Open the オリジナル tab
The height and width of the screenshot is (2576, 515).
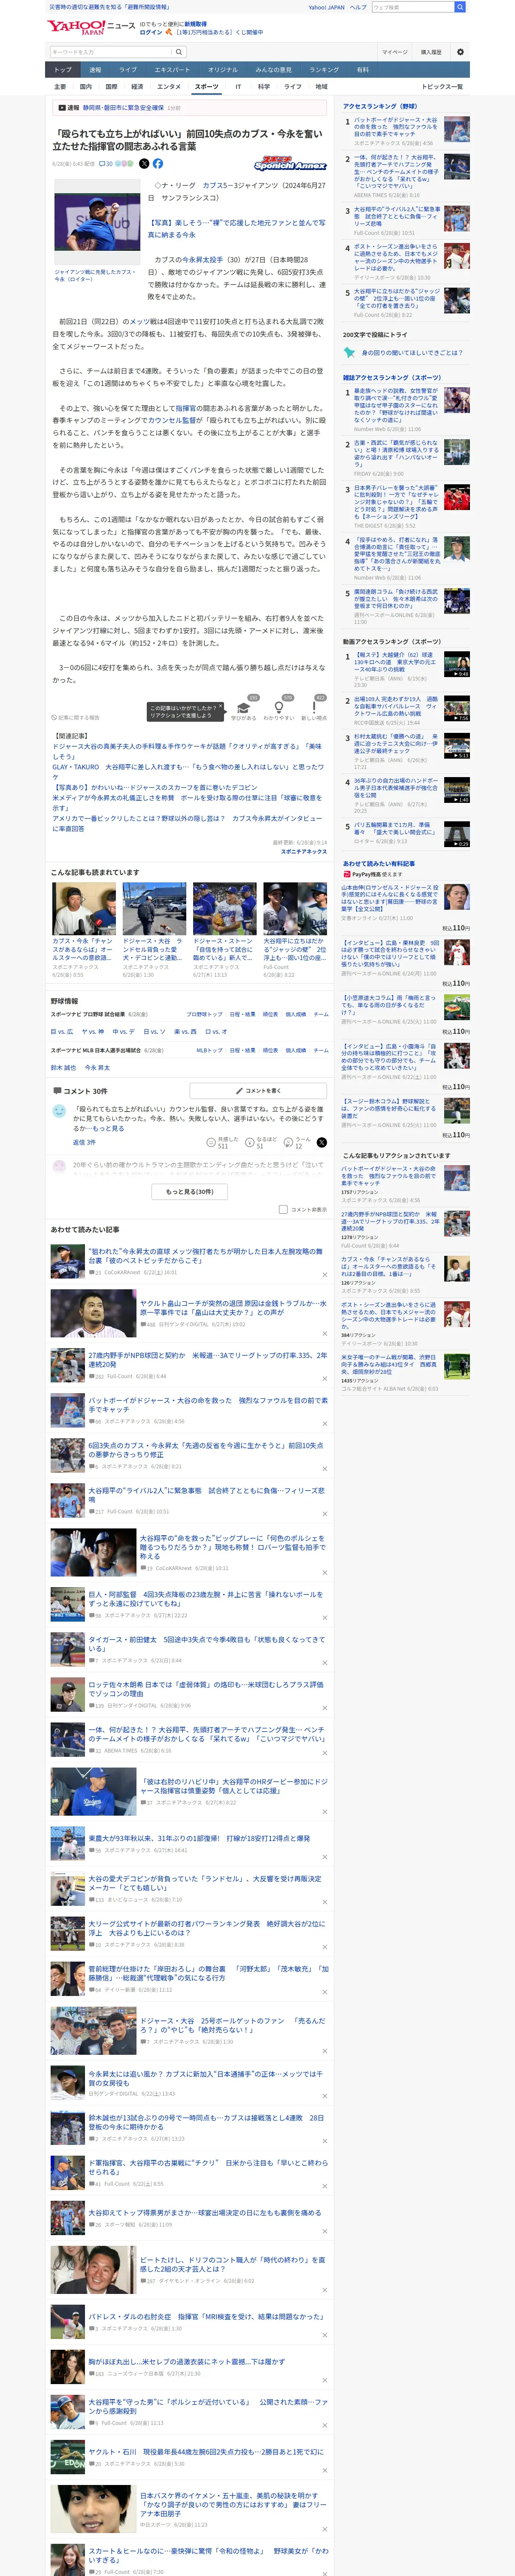223,70
